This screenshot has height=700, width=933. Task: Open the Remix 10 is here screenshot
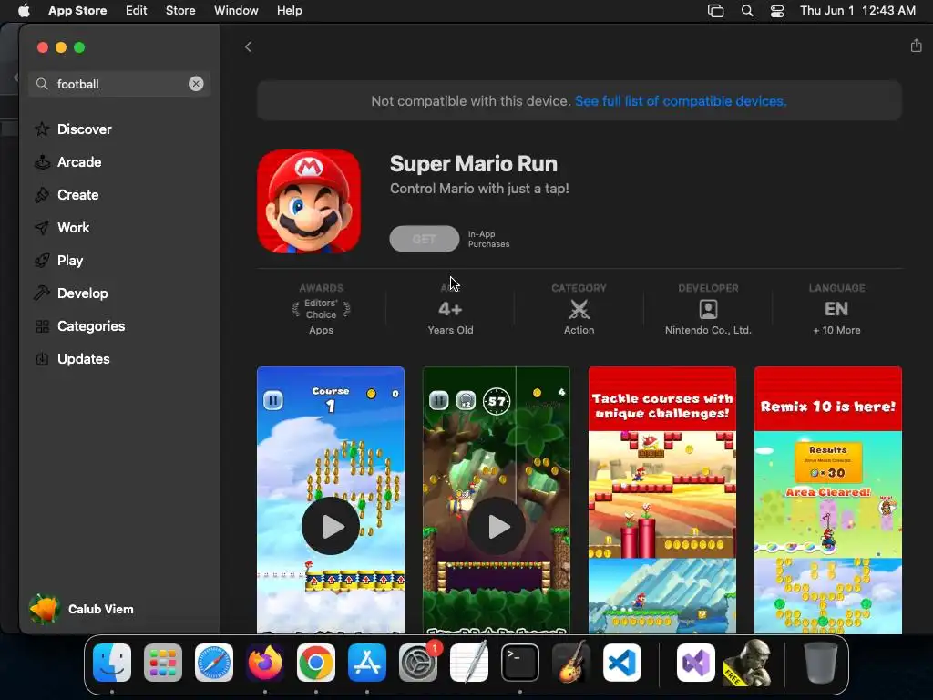click(x=827, y=500)
